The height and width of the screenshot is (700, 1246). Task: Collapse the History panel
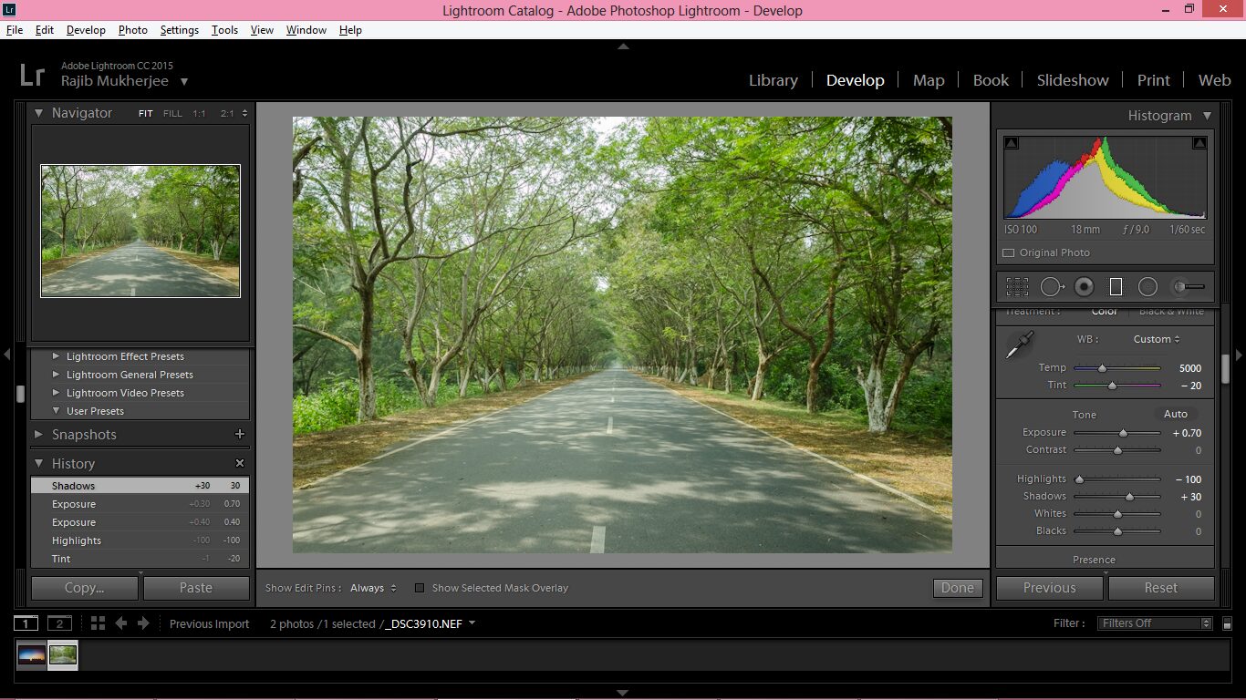[x=39, y=464]
